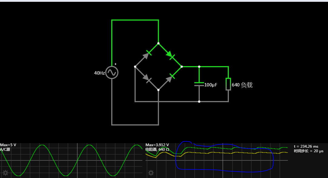328x178 pixels.
Task: Open the A/C source scope settings gear
Action: (5, 173)
